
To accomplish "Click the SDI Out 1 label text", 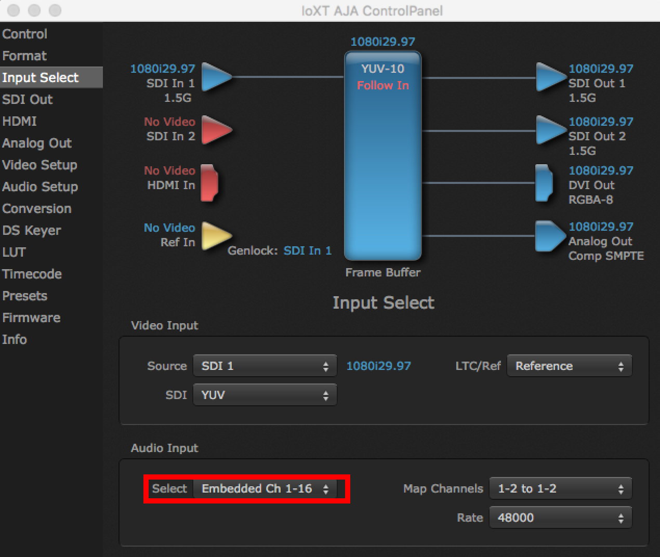I will [597, 83].
